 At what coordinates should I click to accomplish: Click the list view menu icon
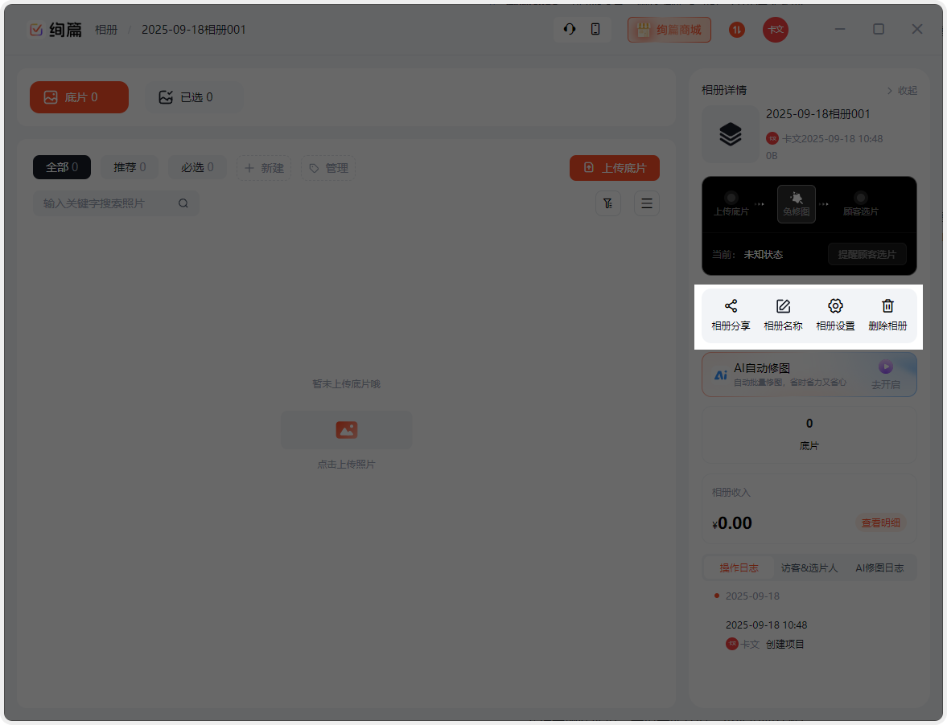tap(647, 203)
